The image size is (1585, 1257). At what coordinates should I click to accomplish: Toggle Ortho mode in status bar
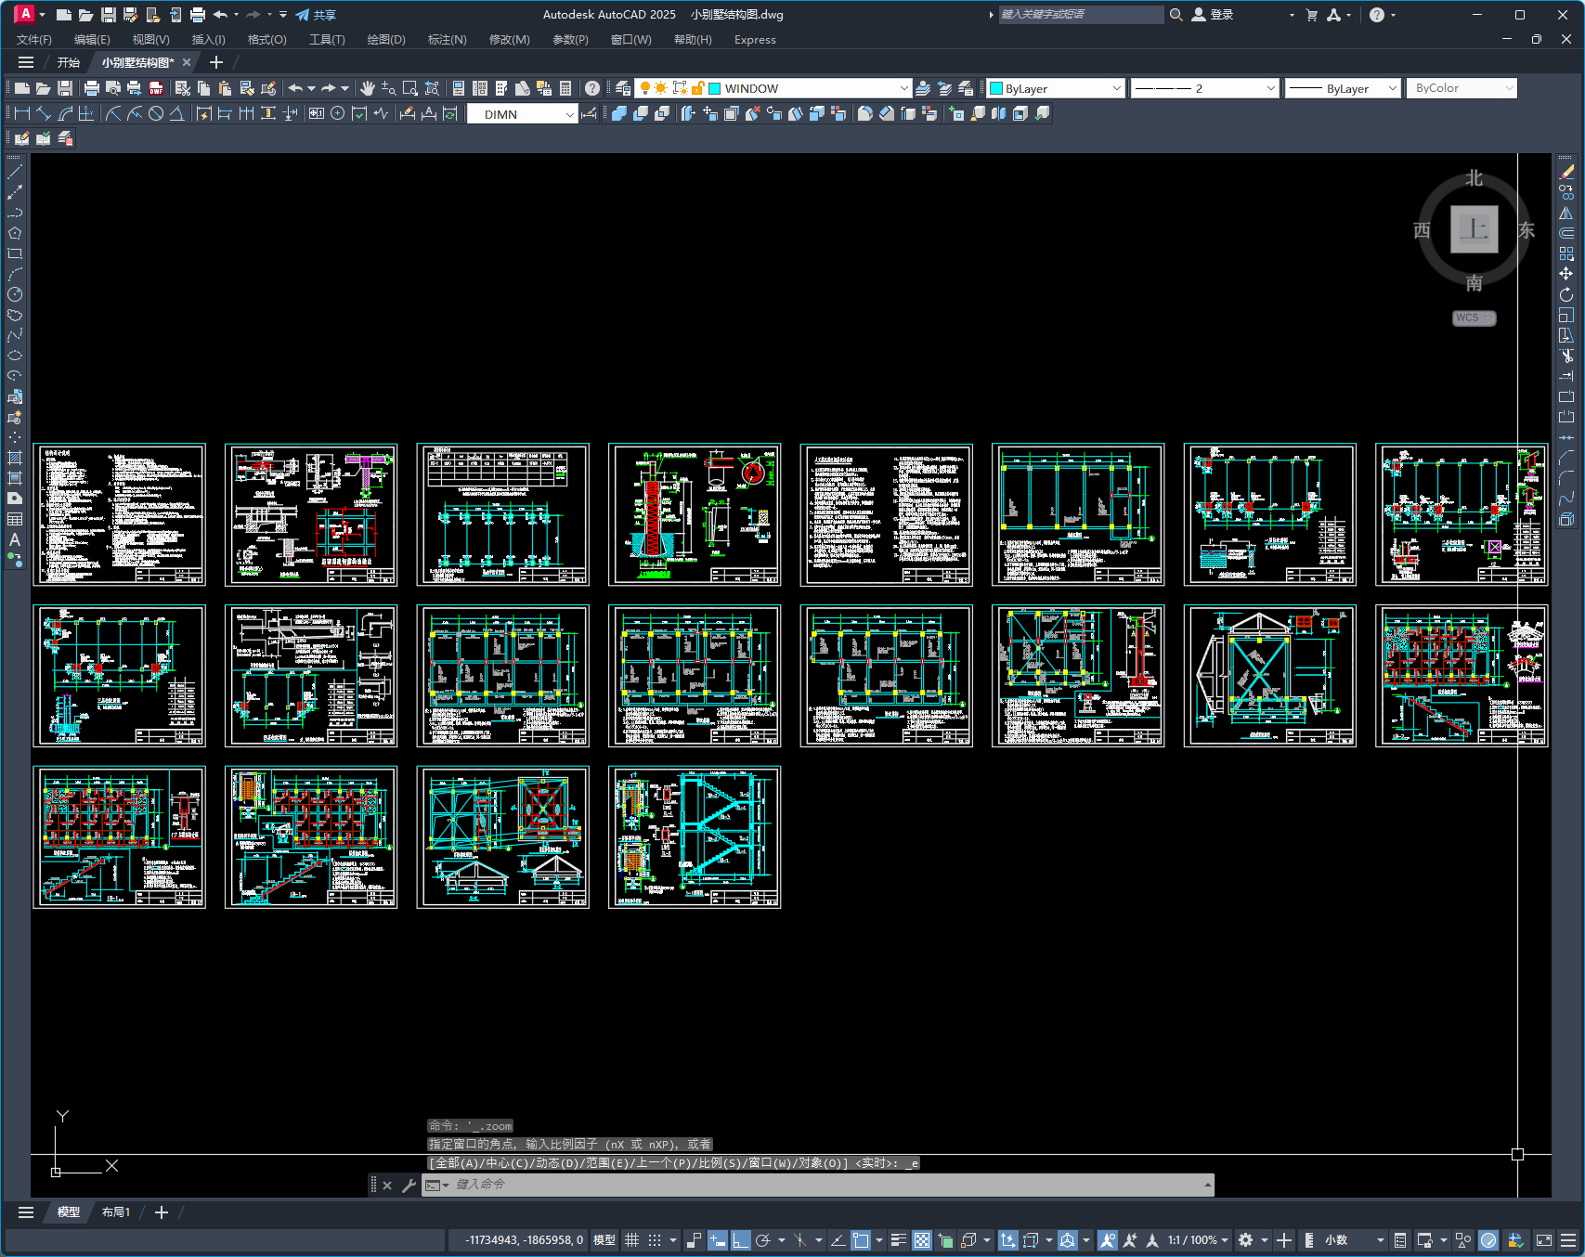point(740,1240)
